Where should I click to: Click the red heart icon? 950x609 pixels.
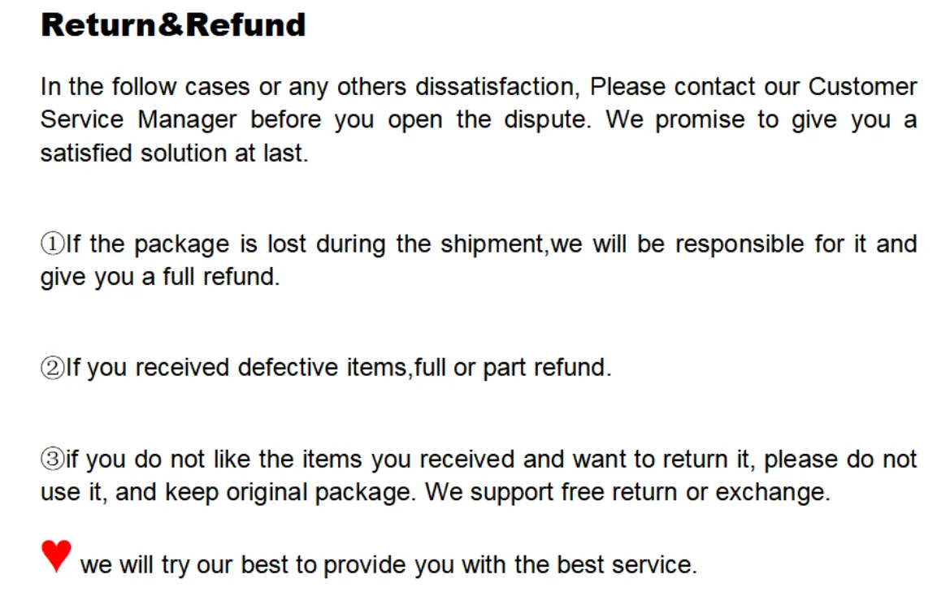(56, 556)
